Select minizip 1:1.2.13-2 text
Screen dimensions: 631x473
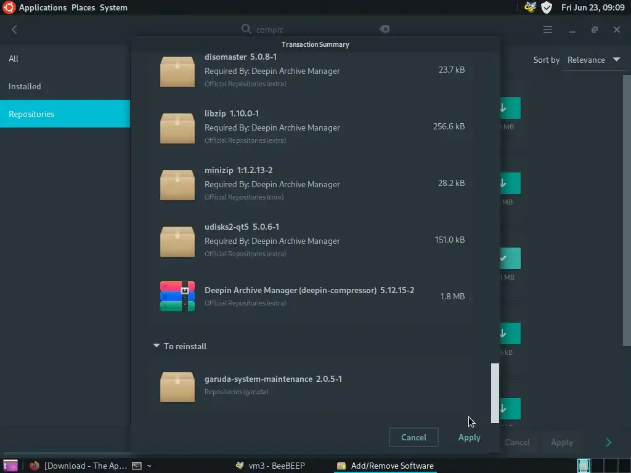(x=238, y=170)
